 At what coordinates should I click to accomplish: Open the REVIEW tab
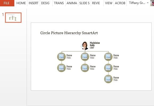(96, 3)
